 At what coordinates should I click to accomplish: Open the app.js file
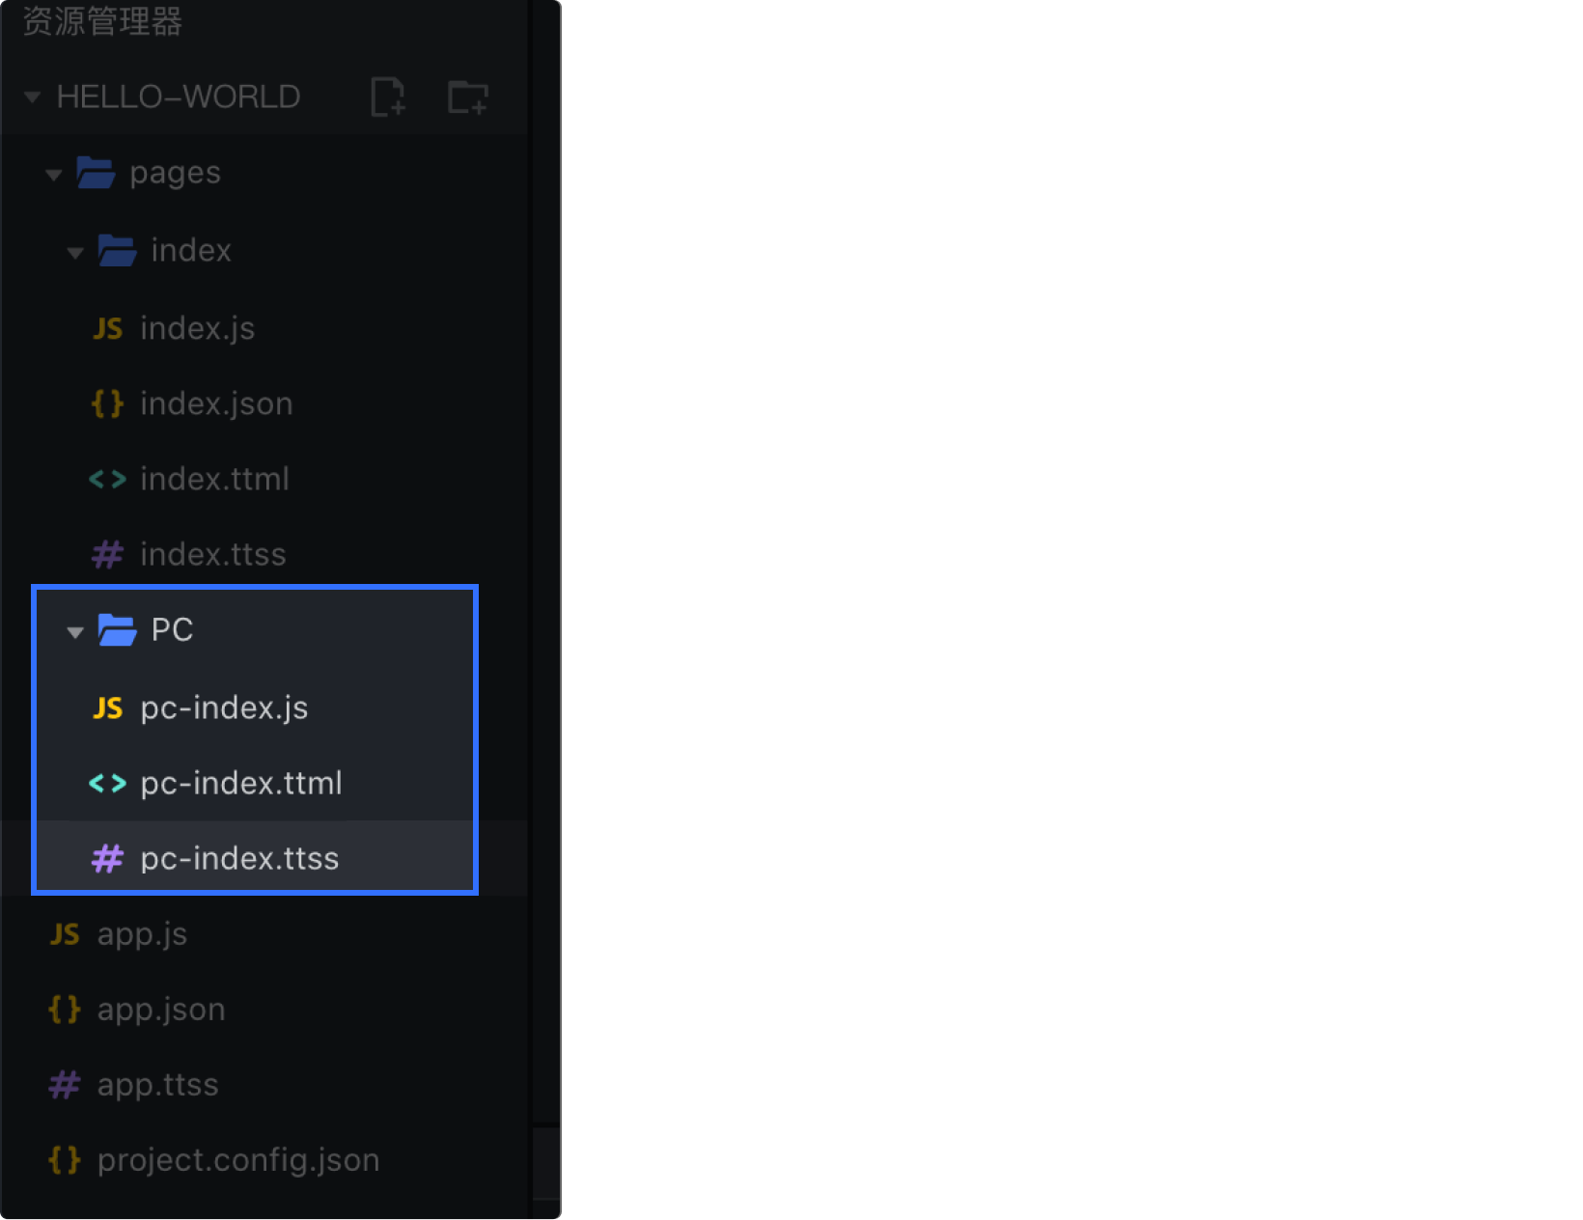(x=142, y=933)
